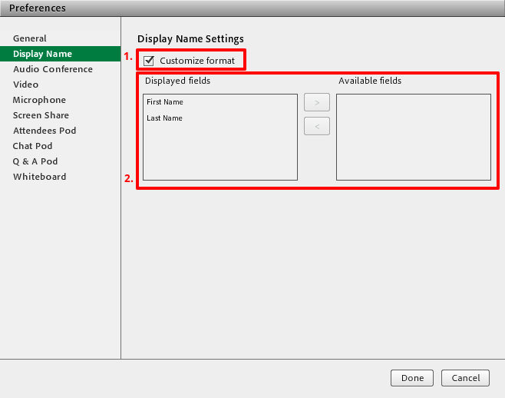Viewport: 505px width, 398px height.
Task: Select First Name in Displayed fields
Action: [165, 102]
